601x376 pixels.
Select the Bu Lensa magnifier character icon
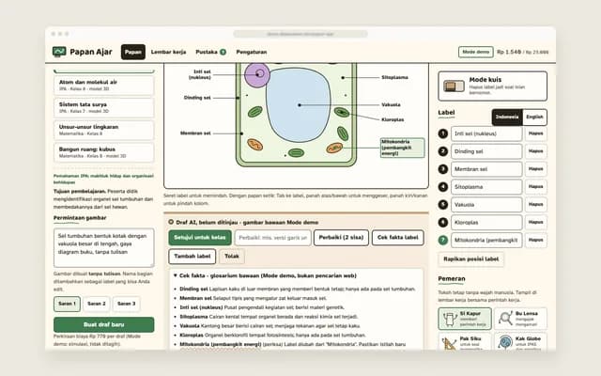coord(505,319)
